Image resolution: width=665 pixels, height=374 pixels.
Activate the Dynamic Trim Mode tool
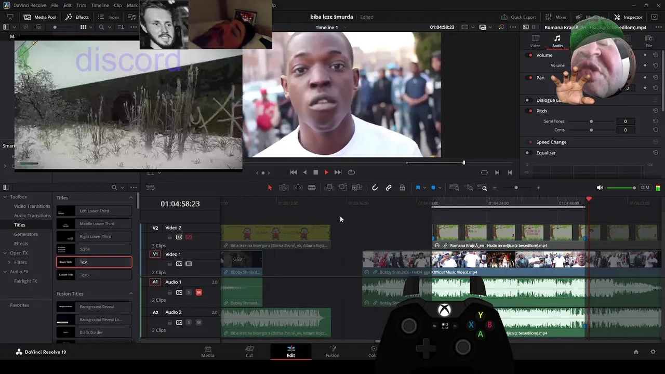click(298, 188)
